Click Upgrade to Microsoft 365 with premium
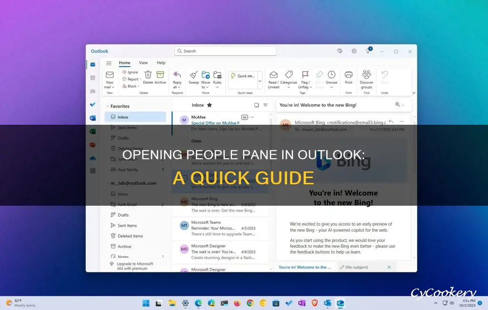The height and width of the screenshot is (310, 488). pyautogui.click(x=134, y=266)
